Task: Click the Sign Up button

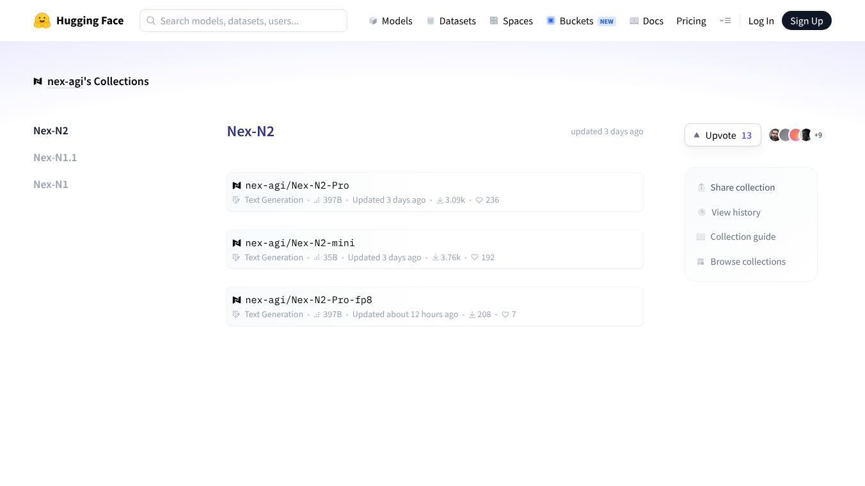Action: click(807, 20)
